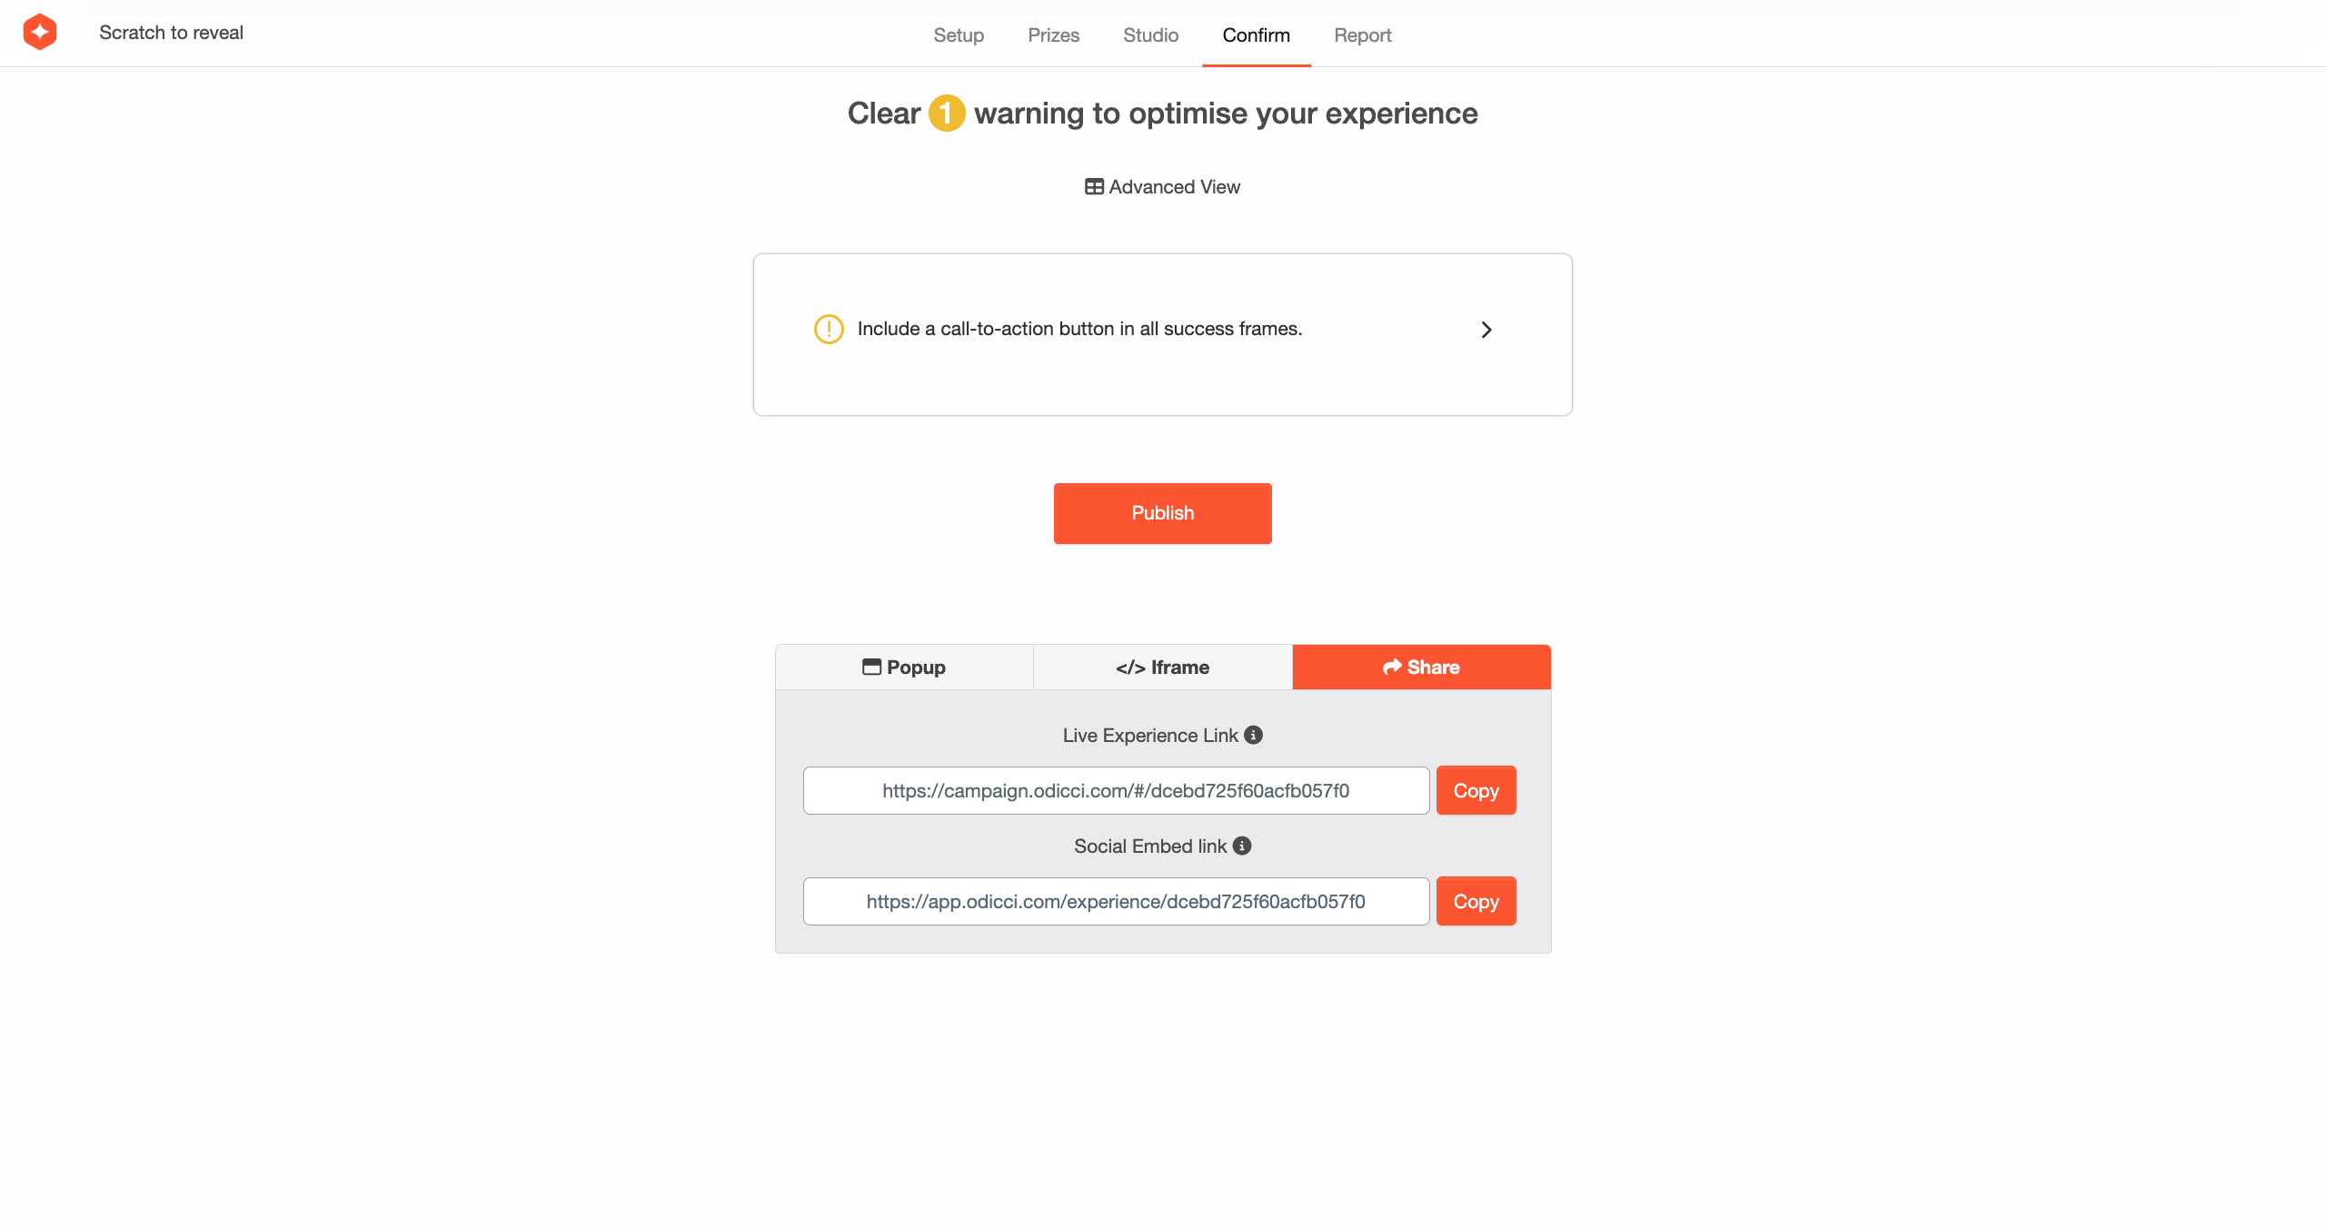Click the yellow warning count badge
Viewport: 2326px width, 1227px height.
946,114
